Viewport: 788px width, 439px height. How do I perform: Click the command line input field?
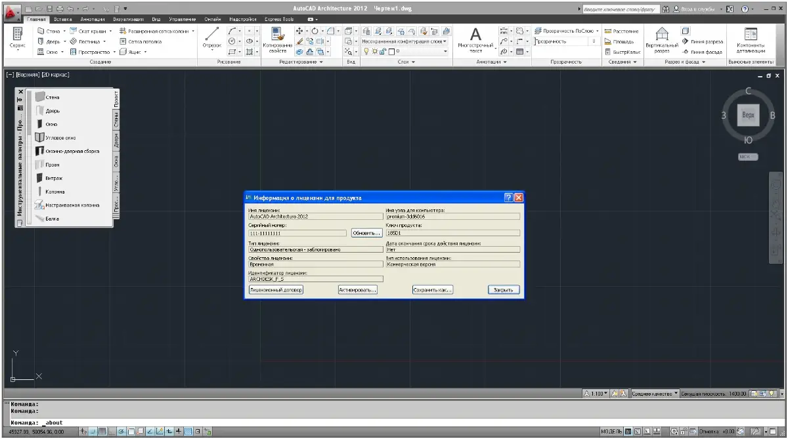(x=394, y=423)
